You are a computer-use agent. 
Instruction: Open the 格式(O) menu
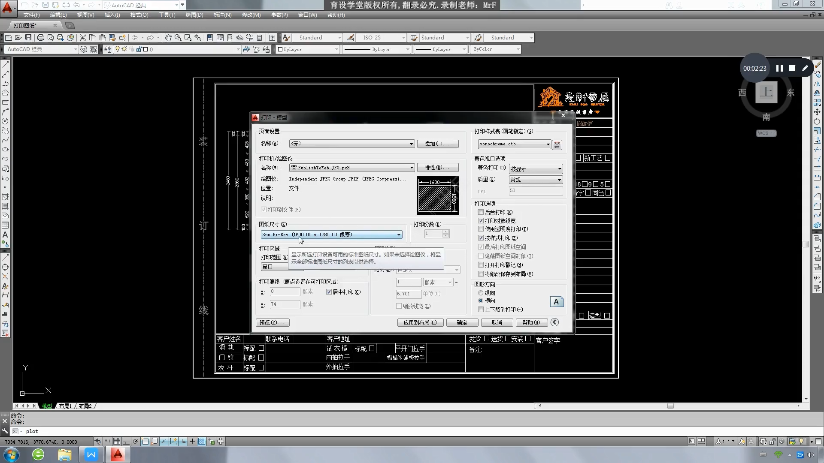pyautogui.click(x=139, y=15)
